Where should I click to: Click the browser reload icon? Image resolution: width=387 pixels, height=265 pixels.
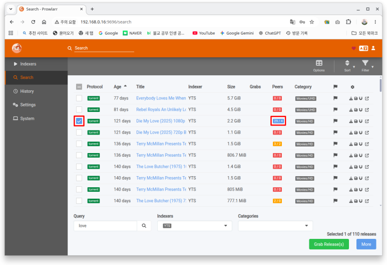tap(33, 22)
